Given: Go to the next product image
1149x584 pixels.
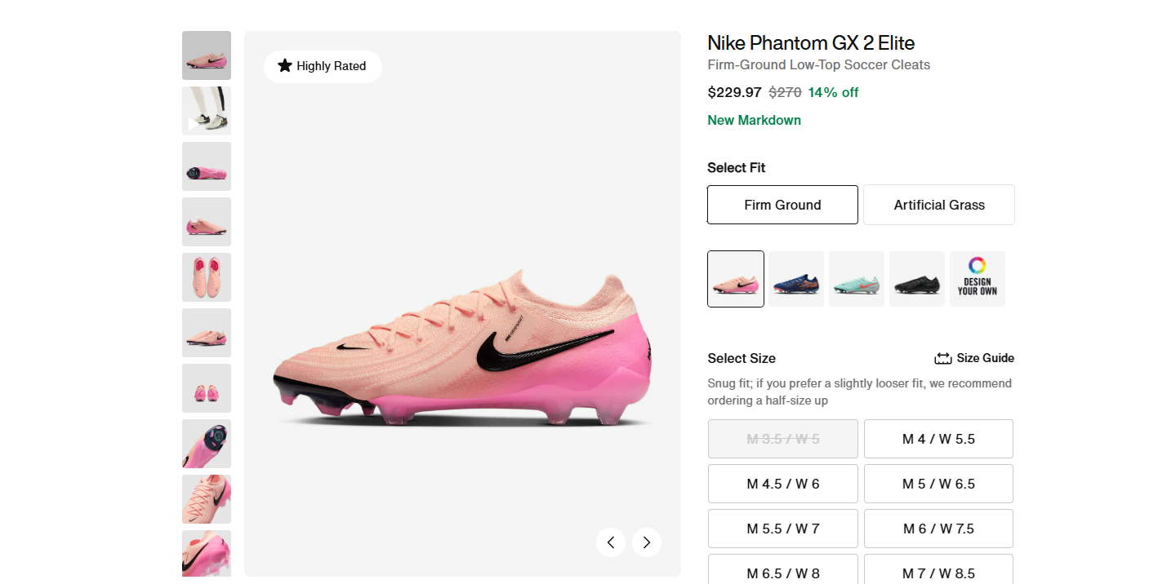Looking at the screenshot, I should point(646,542).
